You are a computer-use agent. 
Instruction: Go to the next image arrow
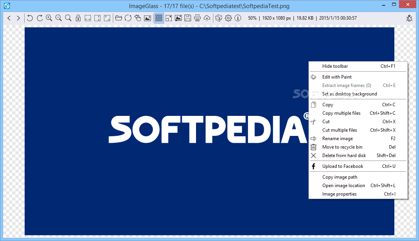18,18
